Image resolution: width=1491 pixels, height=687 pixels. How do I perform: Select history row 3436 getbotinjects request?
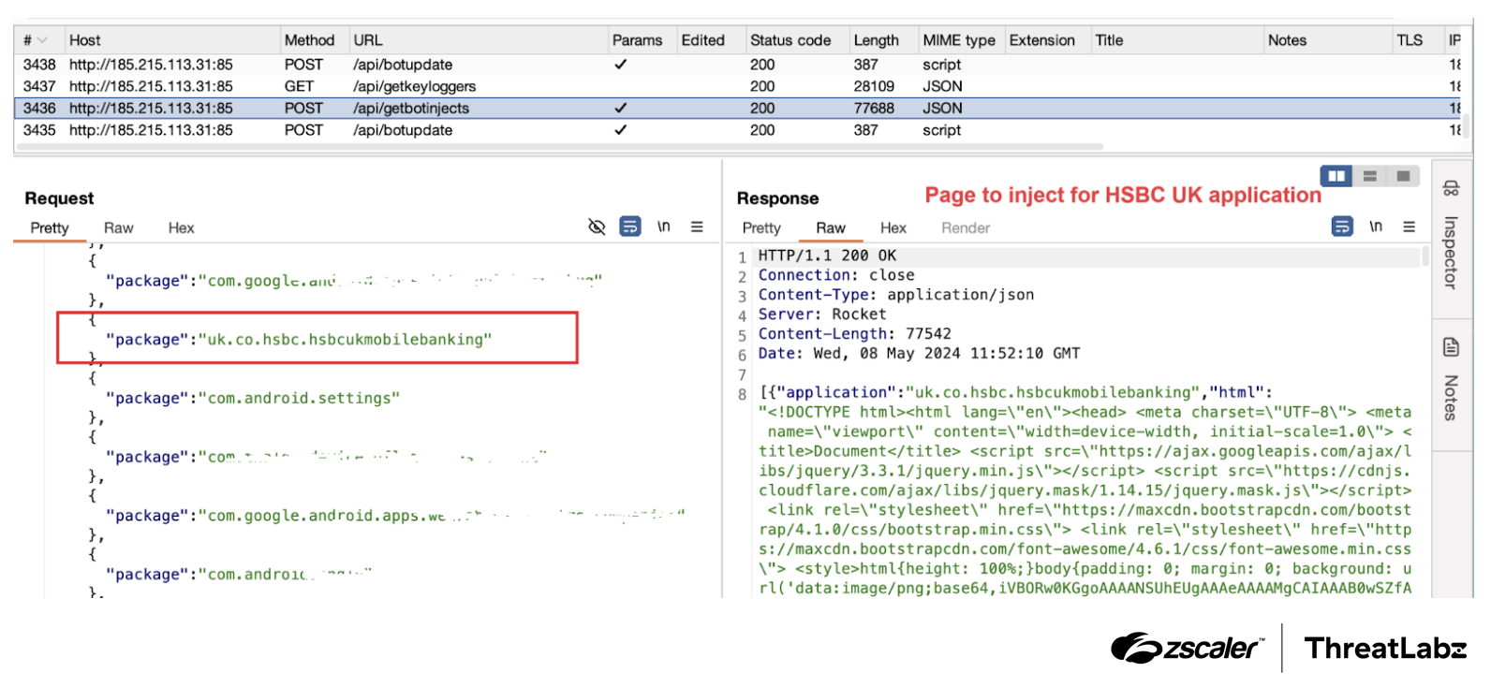tap(740, 108)
